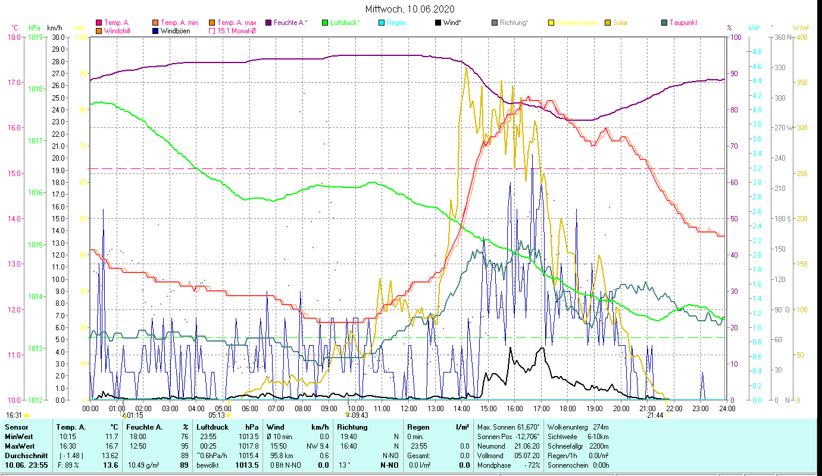Click the cyan Regen legend square

pyautogui.click(x=382, y=23)
